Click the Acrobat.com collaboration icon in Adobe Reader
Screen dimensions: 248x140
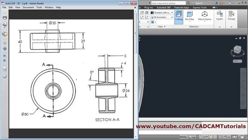coord(5,24)
